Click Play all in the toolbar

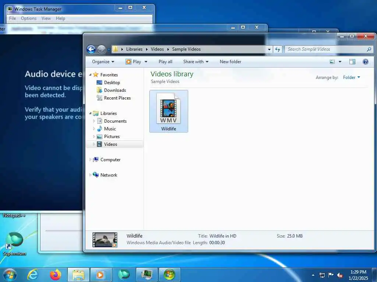point(165,62)
